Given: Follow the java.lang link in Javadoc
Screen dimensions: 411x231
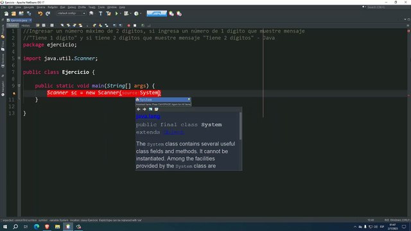Looking at the screenshot, I should tap(148, 116).
